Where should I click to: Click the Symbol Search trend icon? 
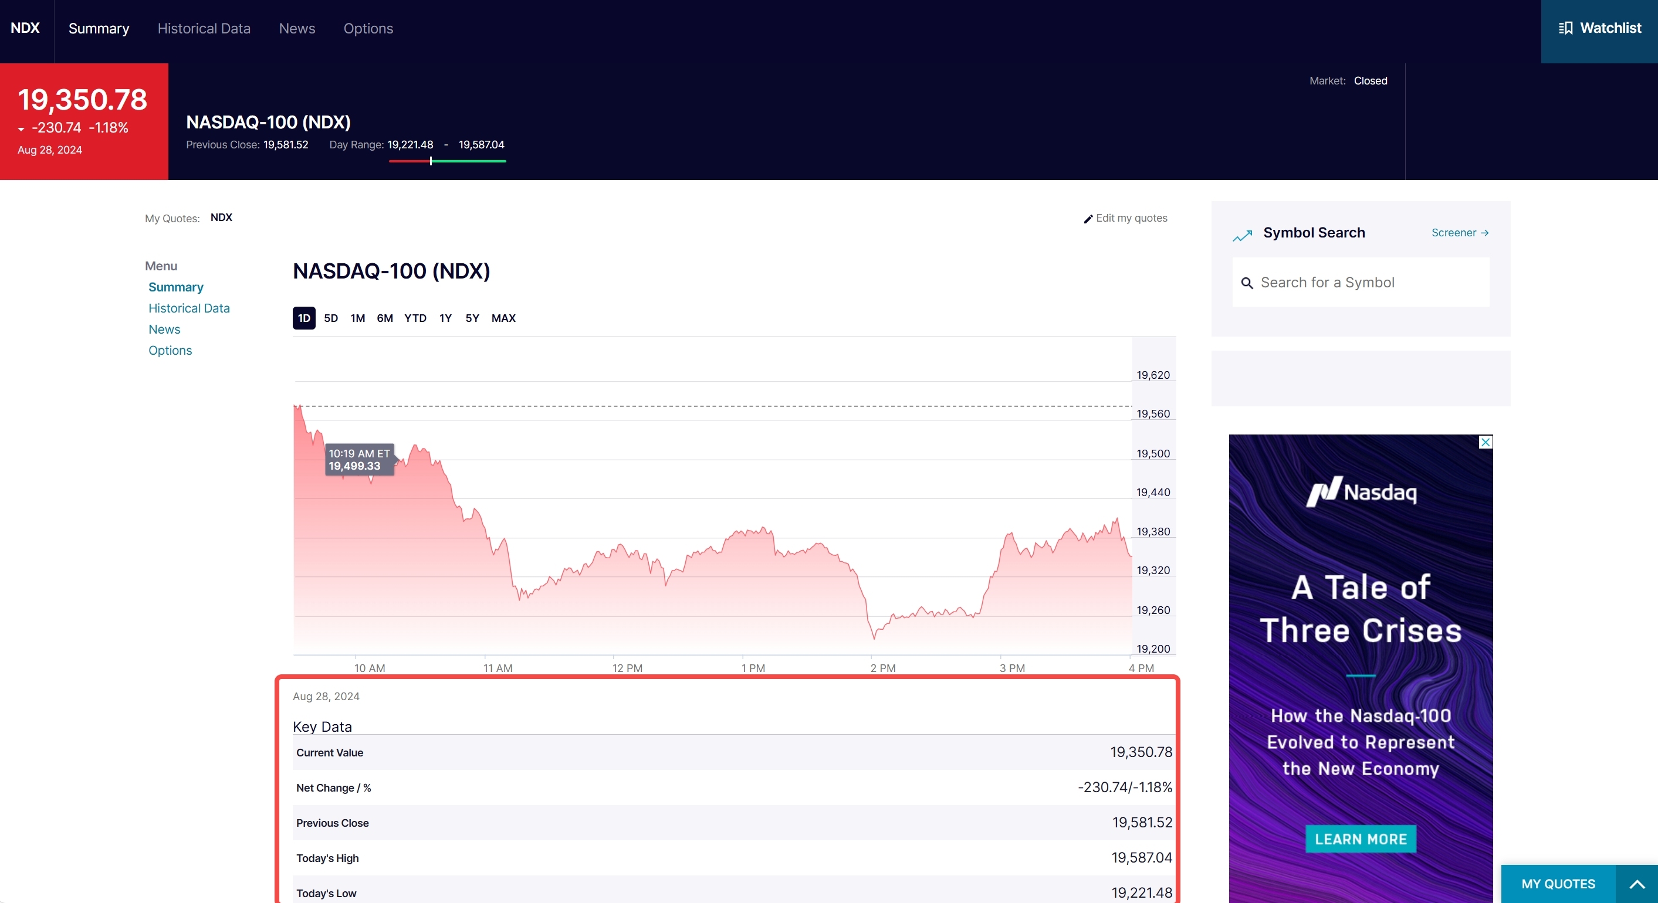1242,235
